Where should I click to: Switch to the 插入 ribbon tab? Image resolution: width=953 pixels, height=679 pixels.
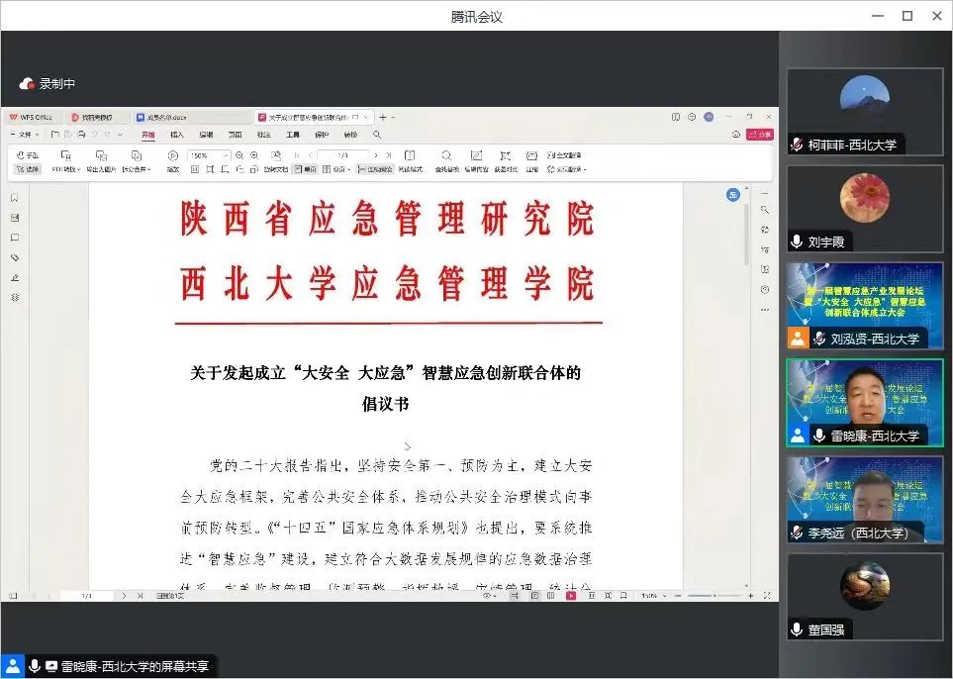click(176, 135)
